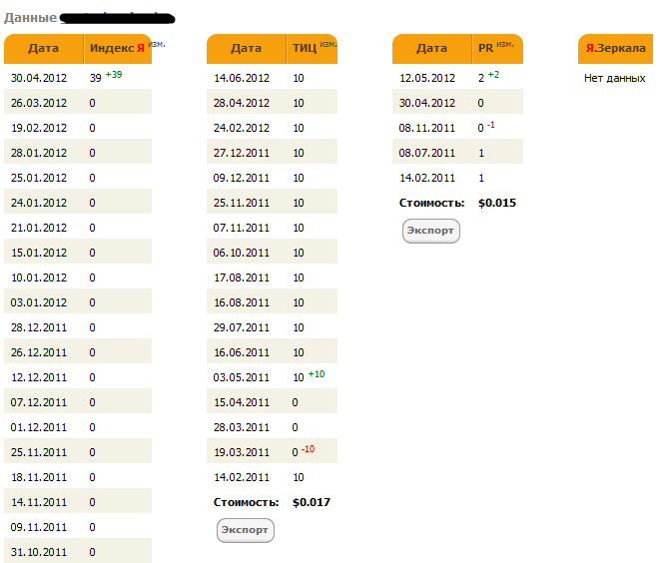This screenshot has width=664, height=563.
Task: Click date 28.12.2011 row
Action: [78, 328]
